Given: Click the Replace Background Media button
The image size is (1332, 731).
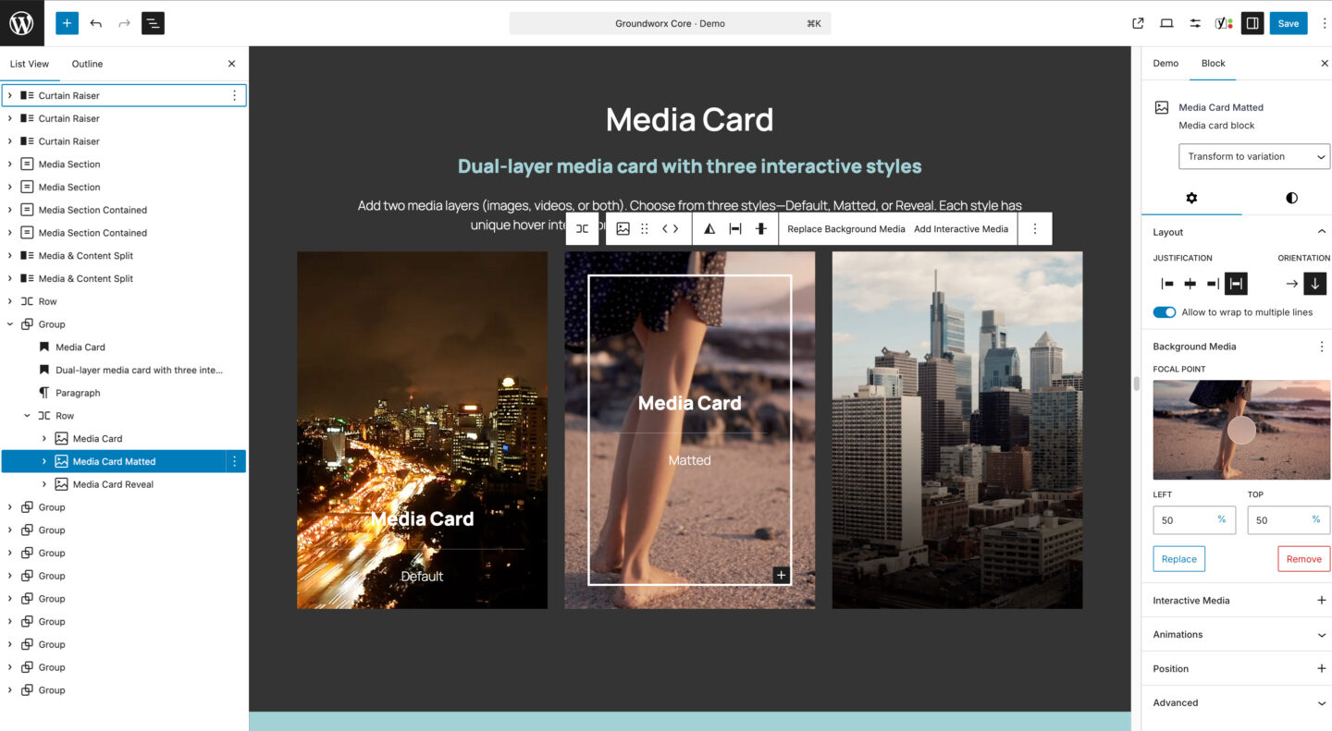Looking at the screenshot, I should pyautogui.click(x=845, y=228).
